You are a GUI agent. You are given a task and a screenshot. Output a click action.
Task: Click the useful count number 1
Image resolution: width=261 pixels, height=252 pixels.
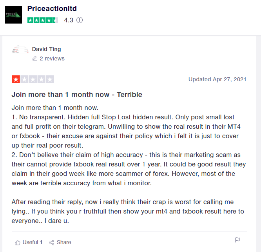(41, 242)
